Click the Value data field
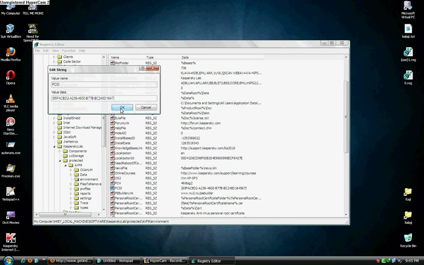 104,98
